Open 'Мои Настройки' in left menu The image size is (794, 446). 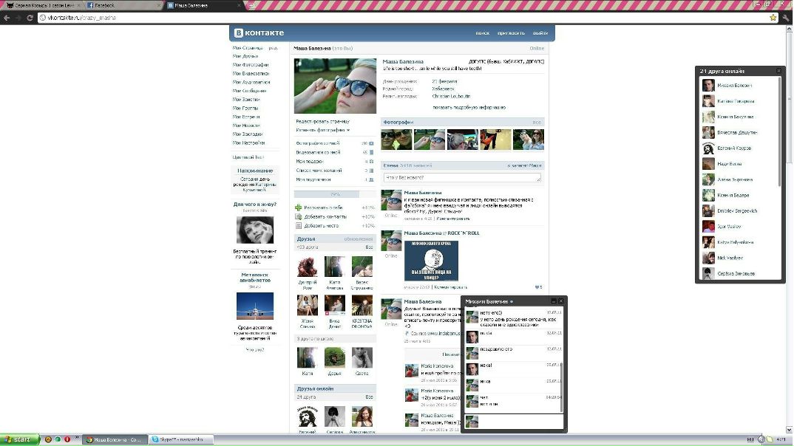(x=249, y=143)
